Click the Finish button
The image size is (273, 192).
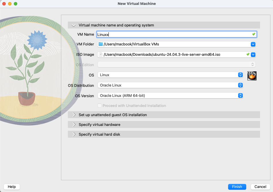pos(237,187)
